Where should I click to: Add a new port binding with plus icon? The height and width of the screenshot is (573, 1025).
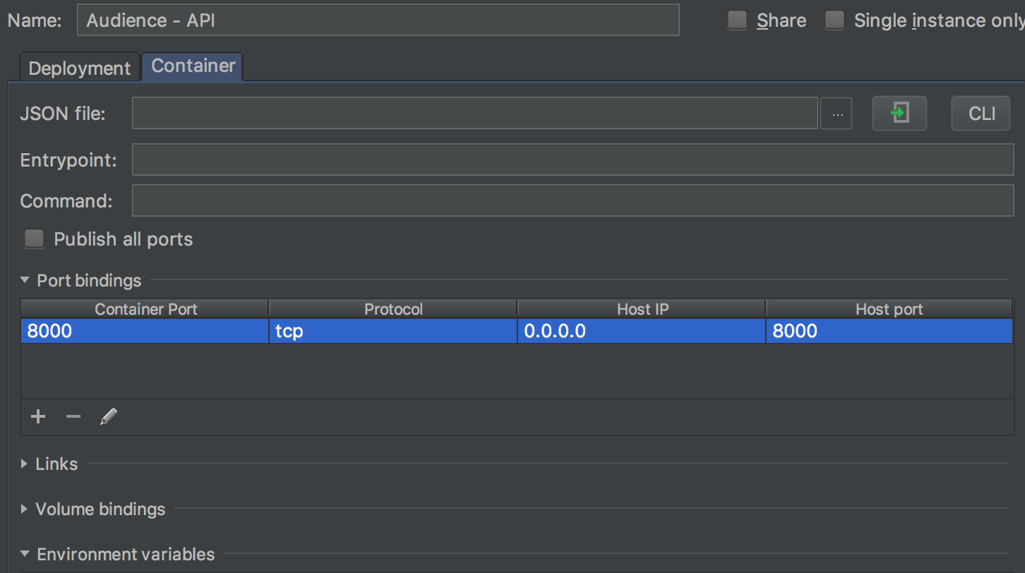(38, 417)
